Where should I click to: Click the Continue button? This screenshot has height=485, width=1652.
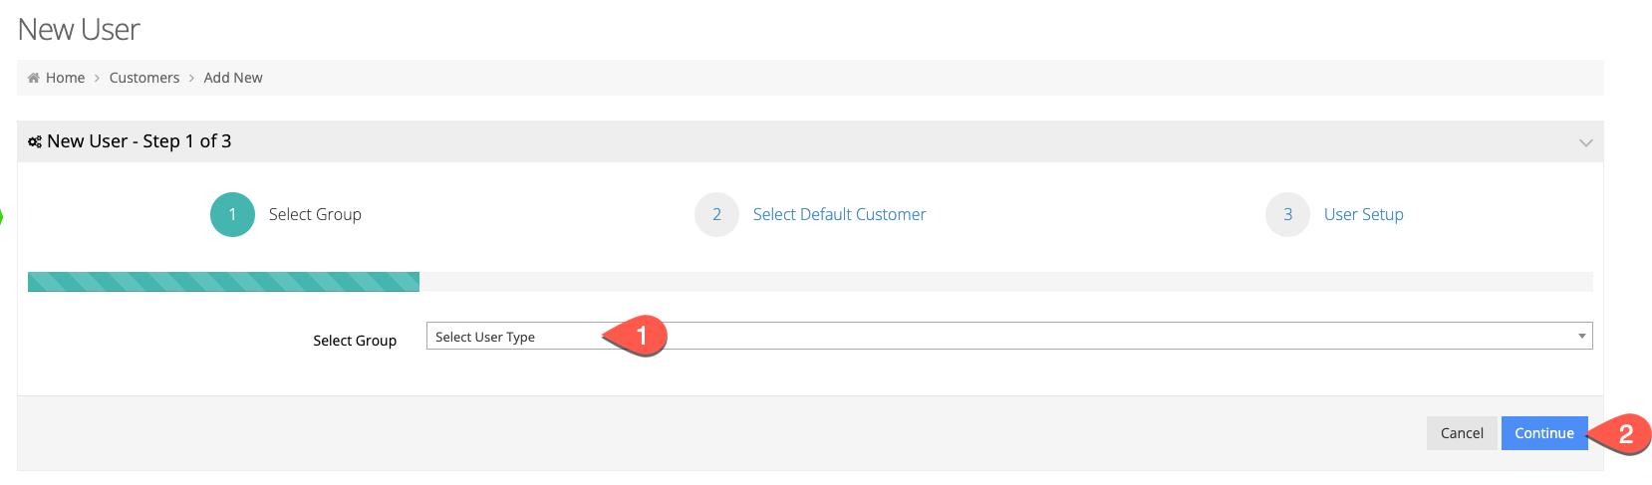(1544, 433)
